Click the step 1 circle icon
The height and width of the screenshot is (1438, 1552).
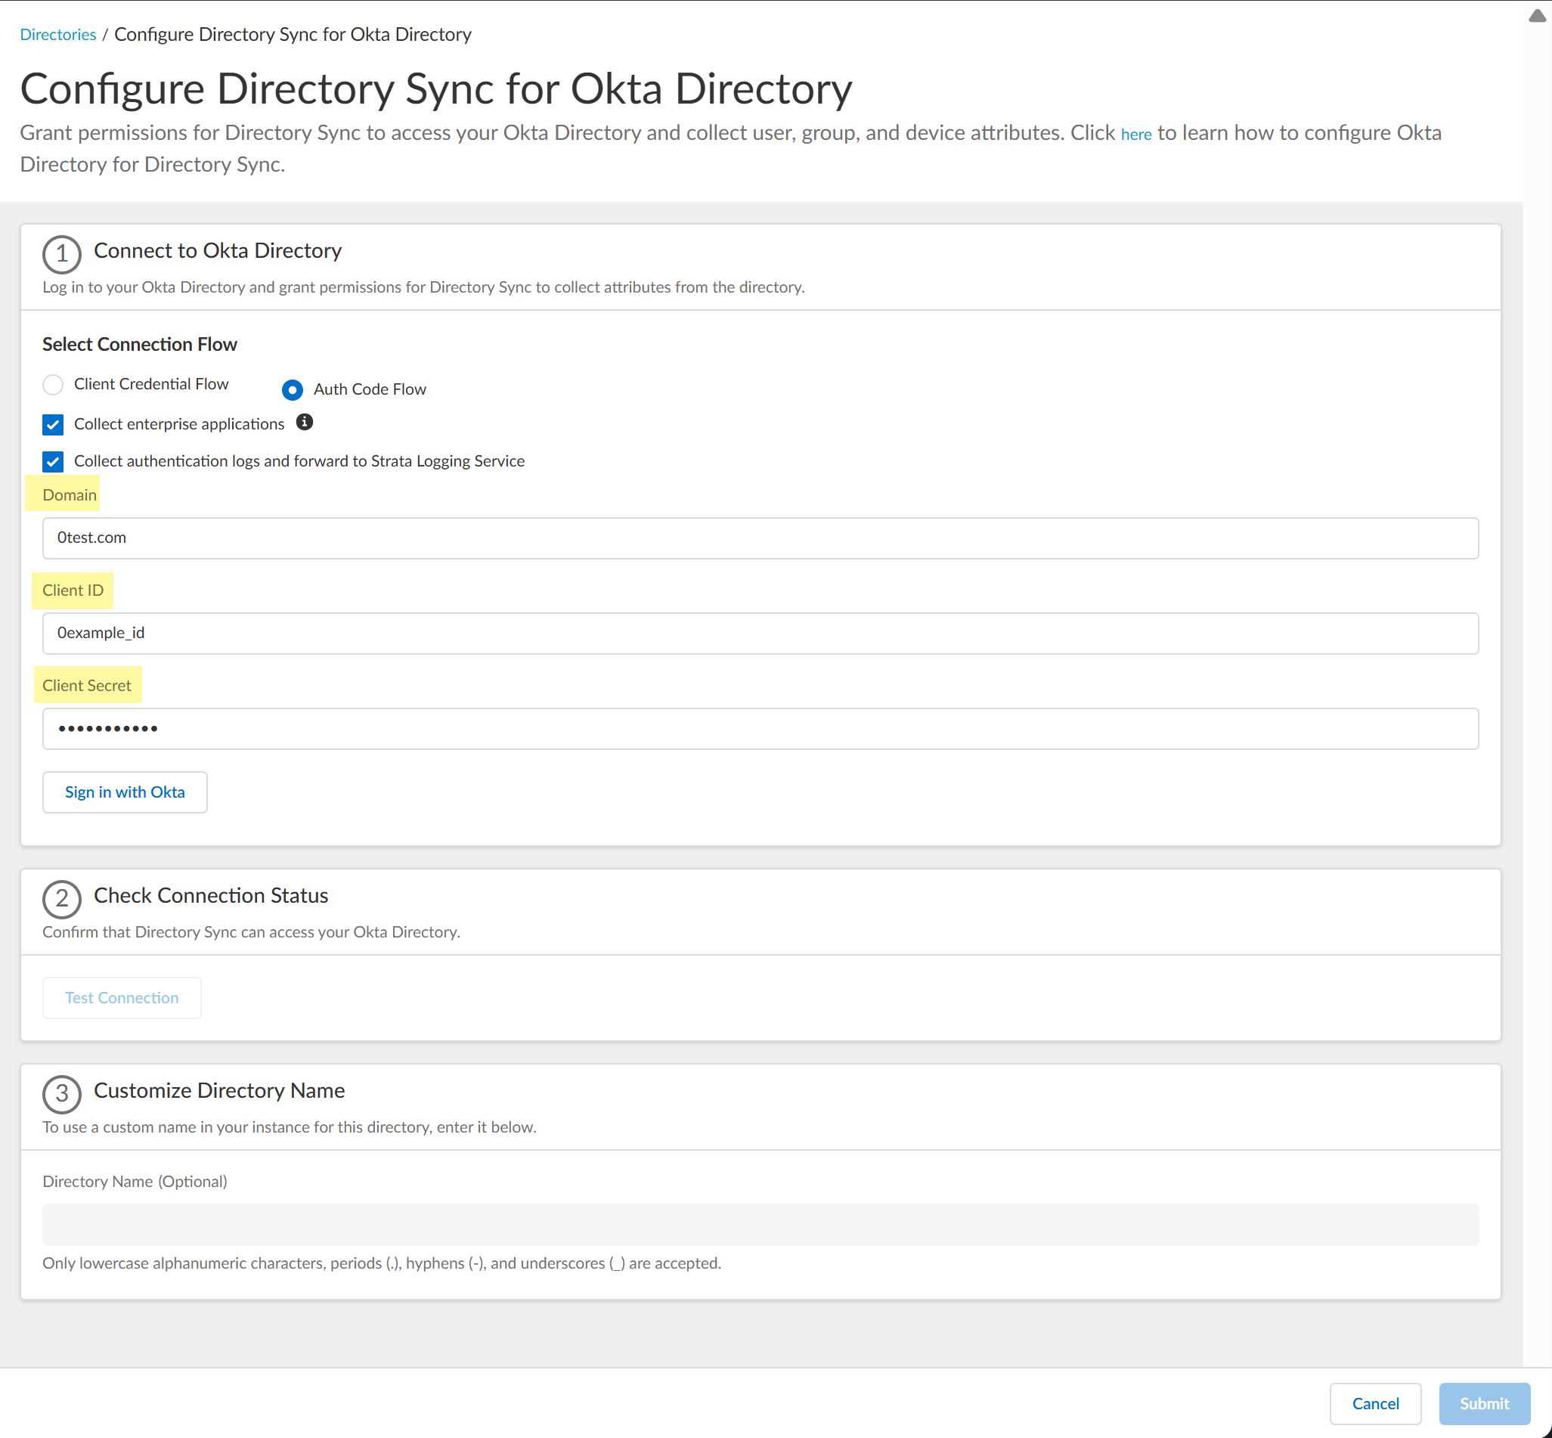61,254
